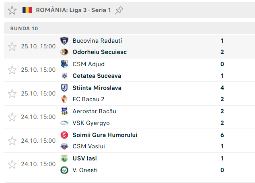Add Stiinta Miroslava match to favorites
Screen dimensions: 255x183
(12, 94)
